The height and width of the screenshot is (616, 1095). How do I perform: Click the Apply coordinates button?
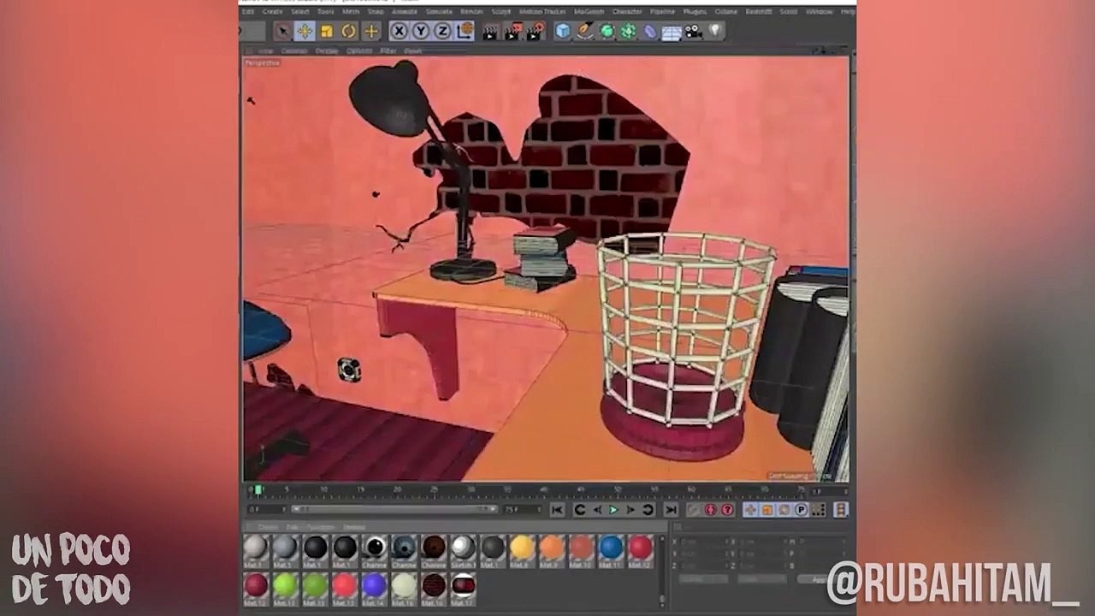tap(822, 579)
